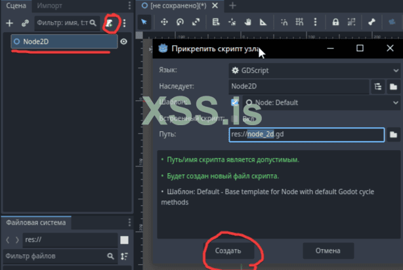The height and width of the screenshot is (270, 403).
Task: Open the skeleton bone options icon
Action: (371, 22)
